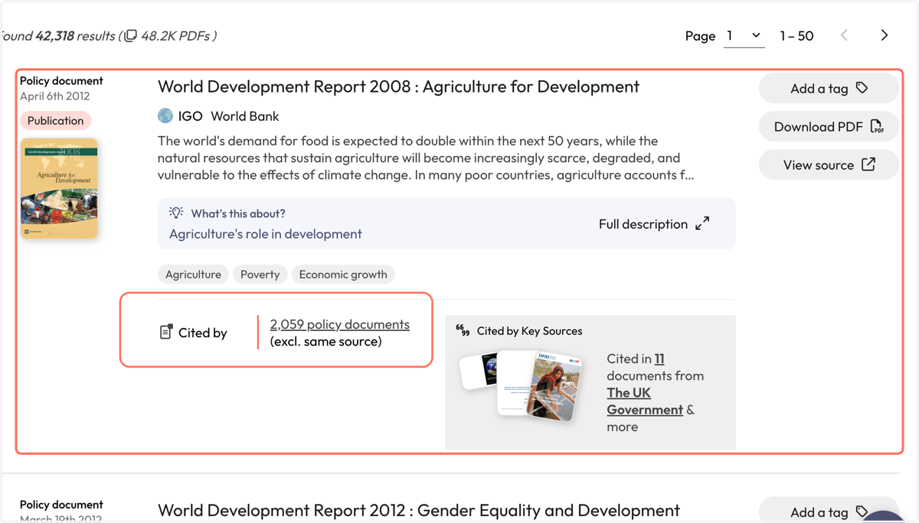
Task: Click the Cited by Key Sources quote icon
Action: tap(463, 330)
